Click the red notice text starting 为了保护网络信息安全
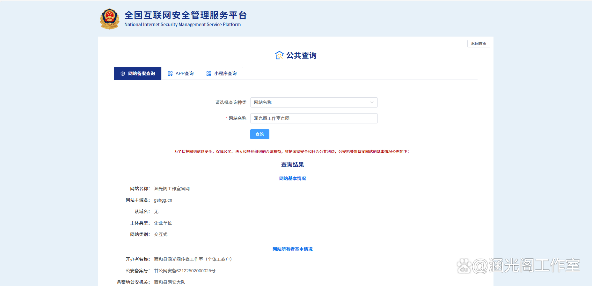 coord(291,152)
